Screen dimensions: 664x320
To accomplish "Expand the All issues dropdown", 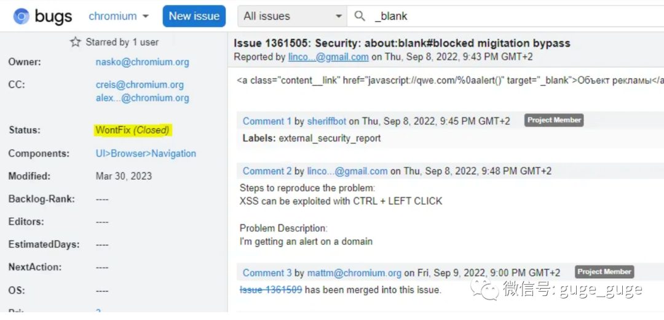I will [x=292, y=17].
